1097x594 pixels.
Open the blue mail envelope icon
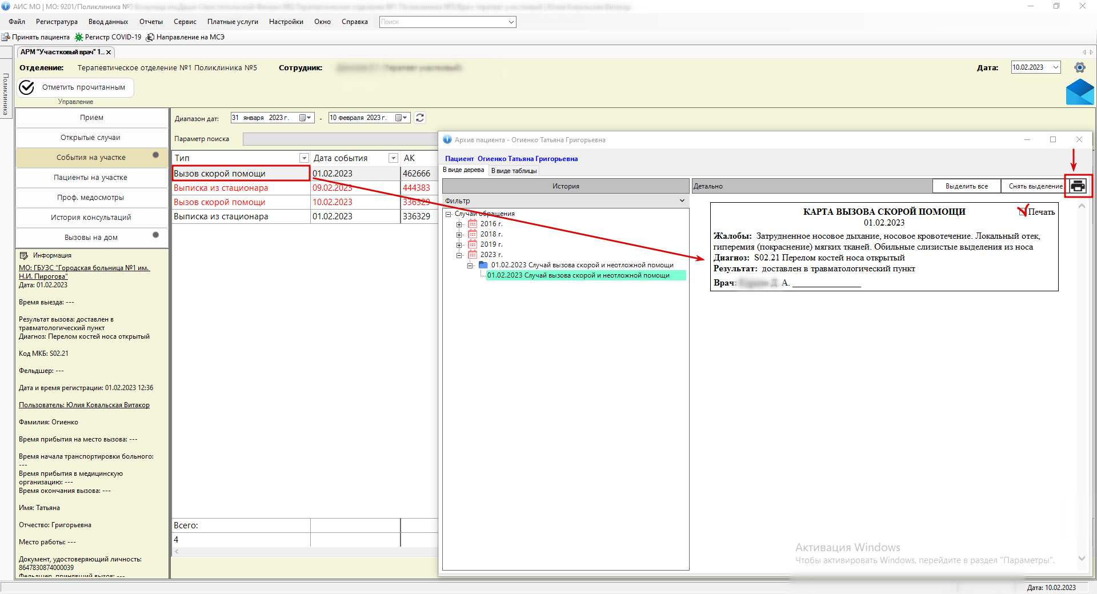point(1080,91)
